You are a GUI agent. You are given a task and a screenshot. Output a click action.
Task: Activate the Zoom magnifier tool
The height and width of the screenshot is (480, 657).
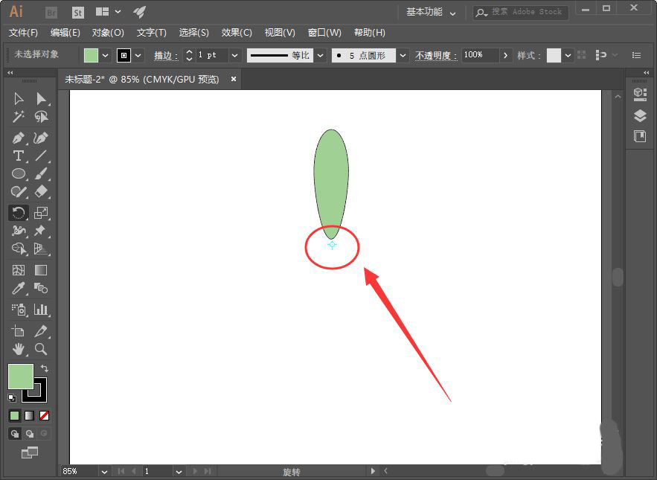[x=41, y=348]
